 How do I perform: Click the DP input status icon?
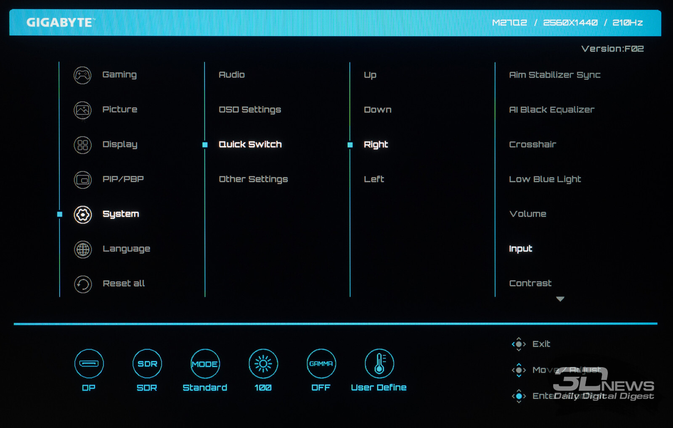coord(89,363)
